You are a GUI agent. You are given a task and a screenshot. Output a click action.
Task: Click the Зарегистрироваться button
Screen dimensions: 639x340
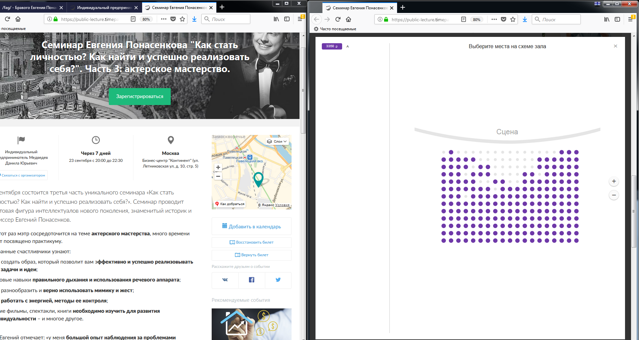click(140, 96)
